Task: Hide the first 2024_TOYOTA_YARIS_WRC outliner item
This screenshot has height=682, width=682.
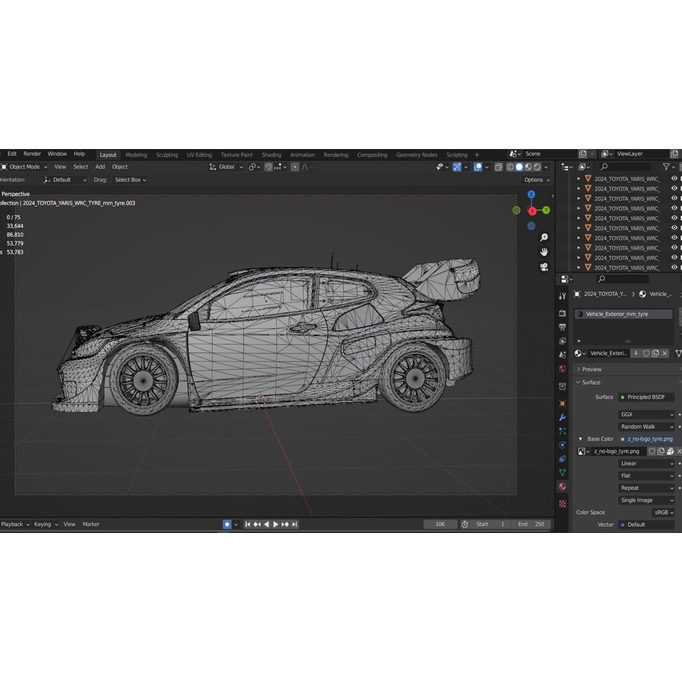Action: 676,179
